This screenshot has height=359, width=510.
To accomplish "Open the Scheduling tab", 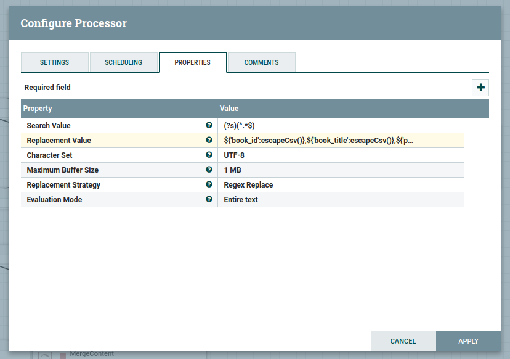I will [x=123, y=62].
